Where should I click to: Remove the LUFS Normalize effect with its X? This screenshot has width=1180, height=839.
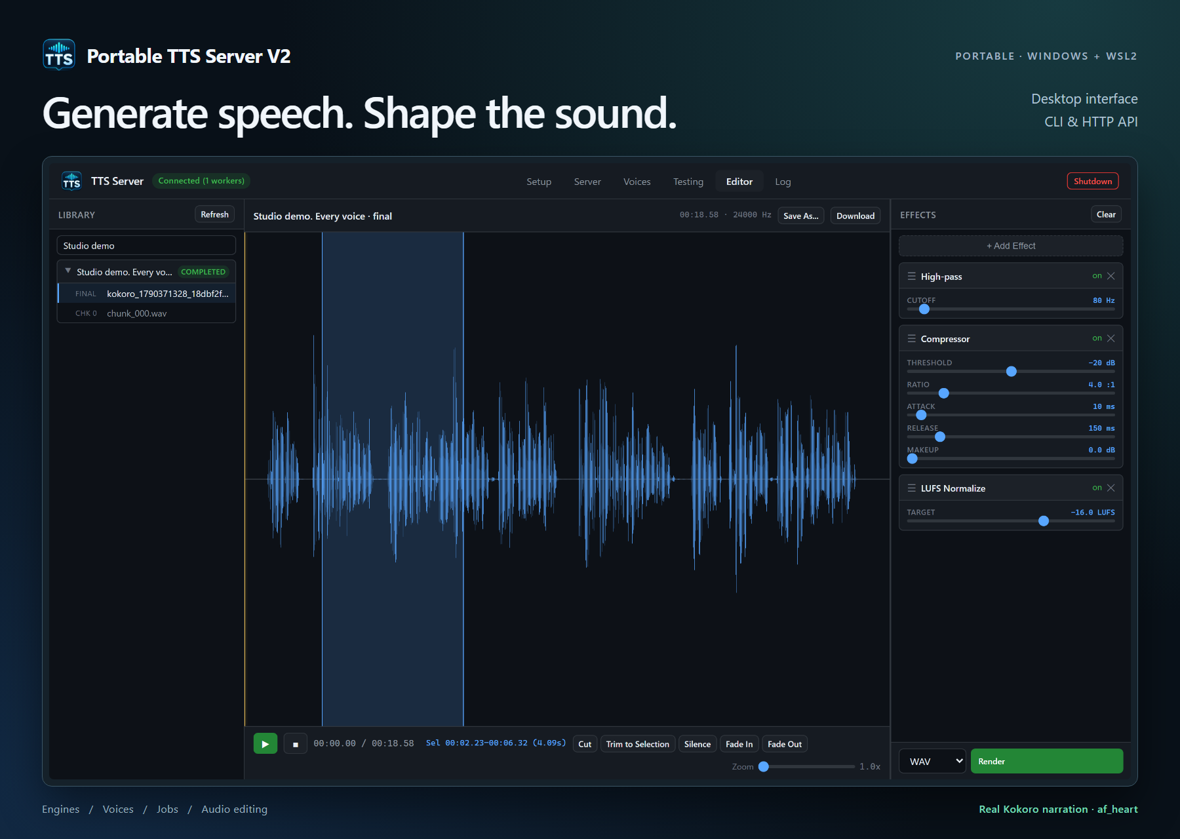(x=1111, y=488)
